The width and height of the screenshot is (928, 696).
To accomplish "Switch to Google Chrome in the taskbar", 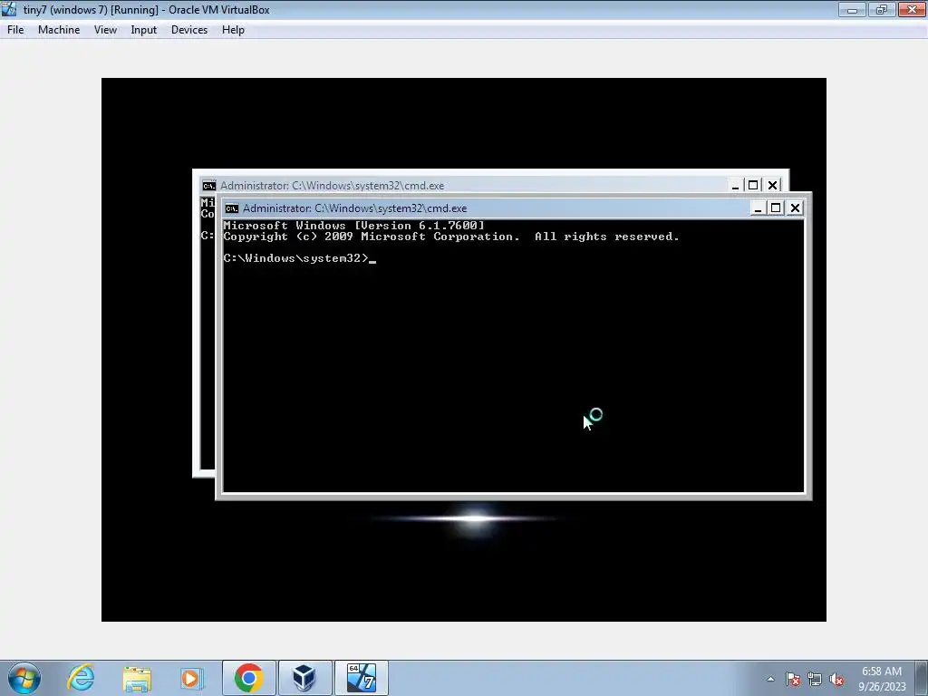I will point(248,678).
